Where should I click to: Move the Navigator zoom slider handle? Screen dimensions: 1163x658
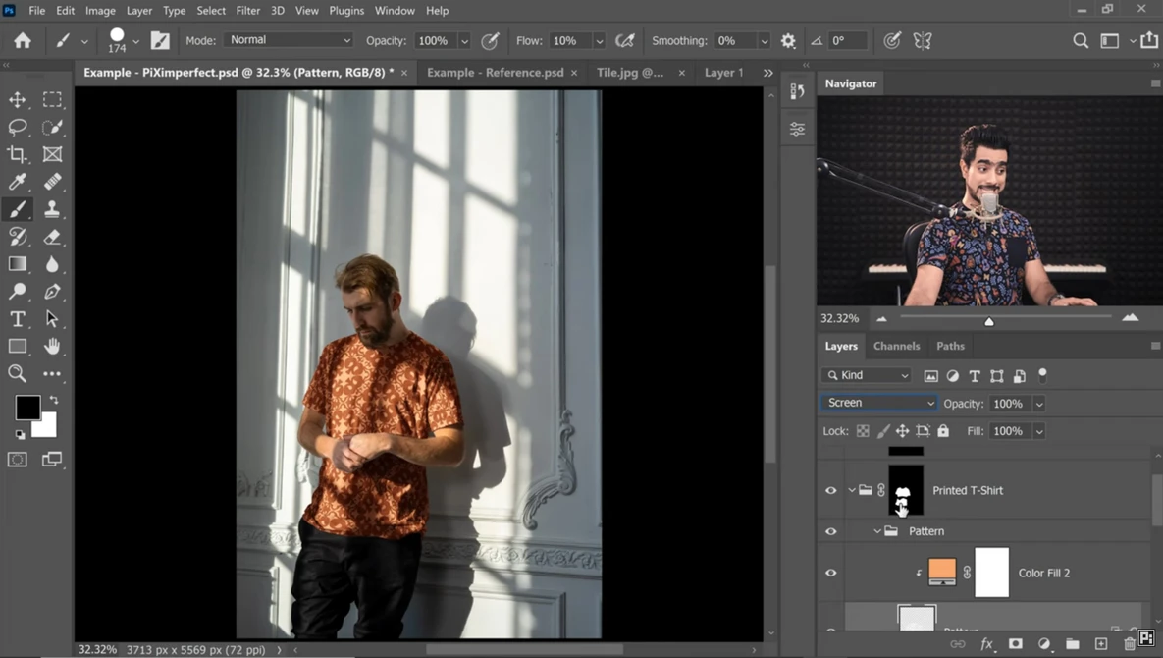point(988,320)
